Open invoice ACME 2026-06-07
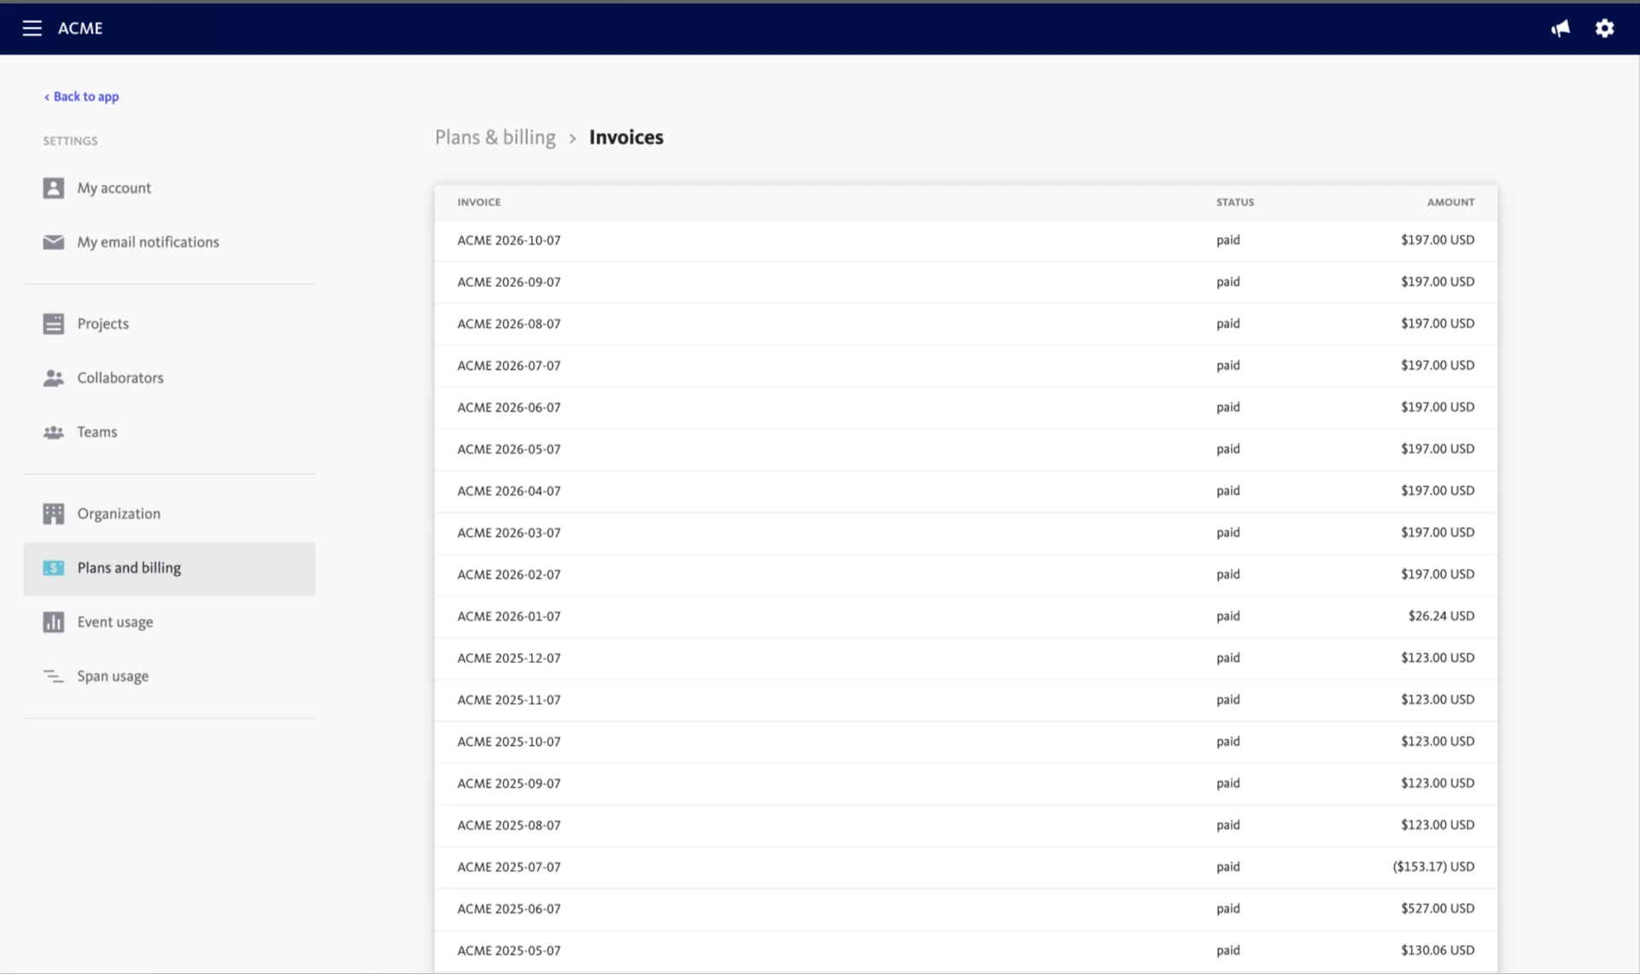Image resolution: width=1640 pixels, height=974 pixels. click(509, 408)
